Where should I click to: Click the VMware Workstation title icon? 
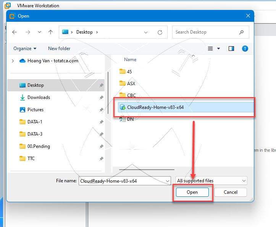[8, 6]
